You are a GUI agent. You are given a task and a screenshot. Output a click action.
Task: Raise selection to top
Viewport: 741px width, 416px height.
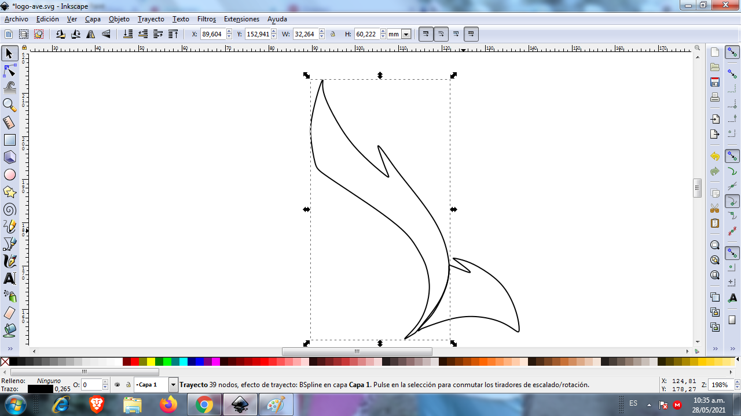173,34
